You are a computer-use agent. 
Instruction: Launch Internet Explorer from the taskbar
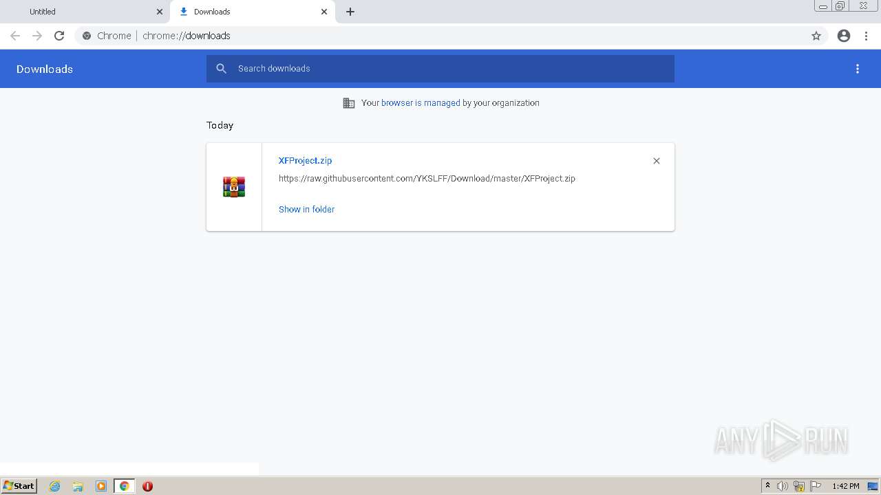pyautogui.click(x=55, y=486)
